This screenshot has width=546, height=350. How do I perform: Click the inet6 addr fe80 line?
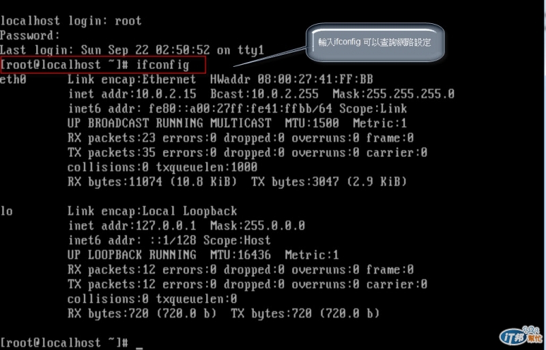click(237, 108)
